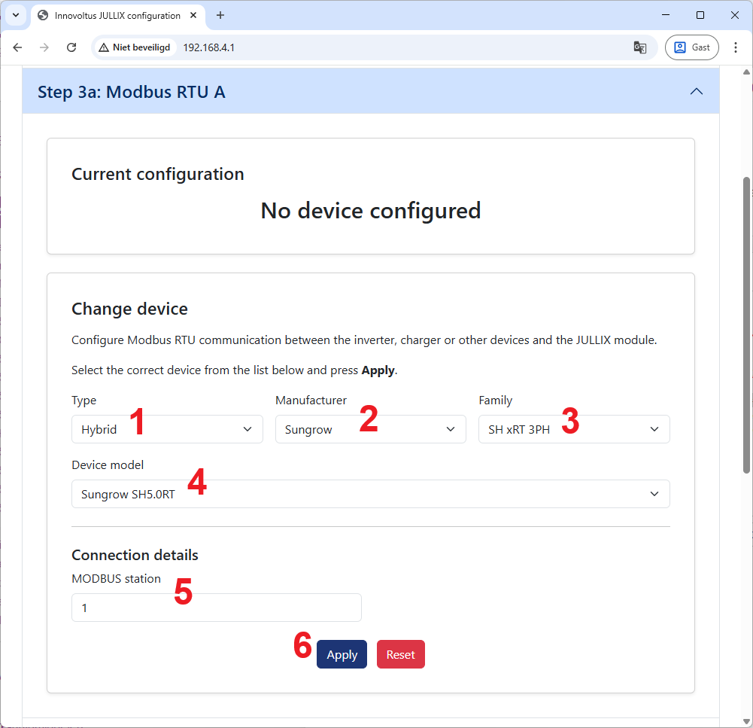
Task: Open a new browser tab
Action: coord(220,15)
